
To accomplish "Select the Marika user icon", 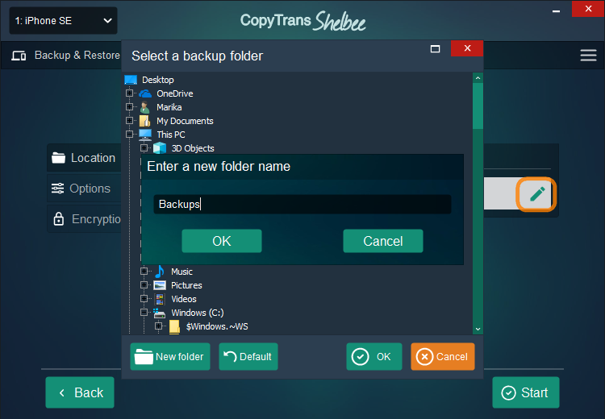I will [145, 107].
